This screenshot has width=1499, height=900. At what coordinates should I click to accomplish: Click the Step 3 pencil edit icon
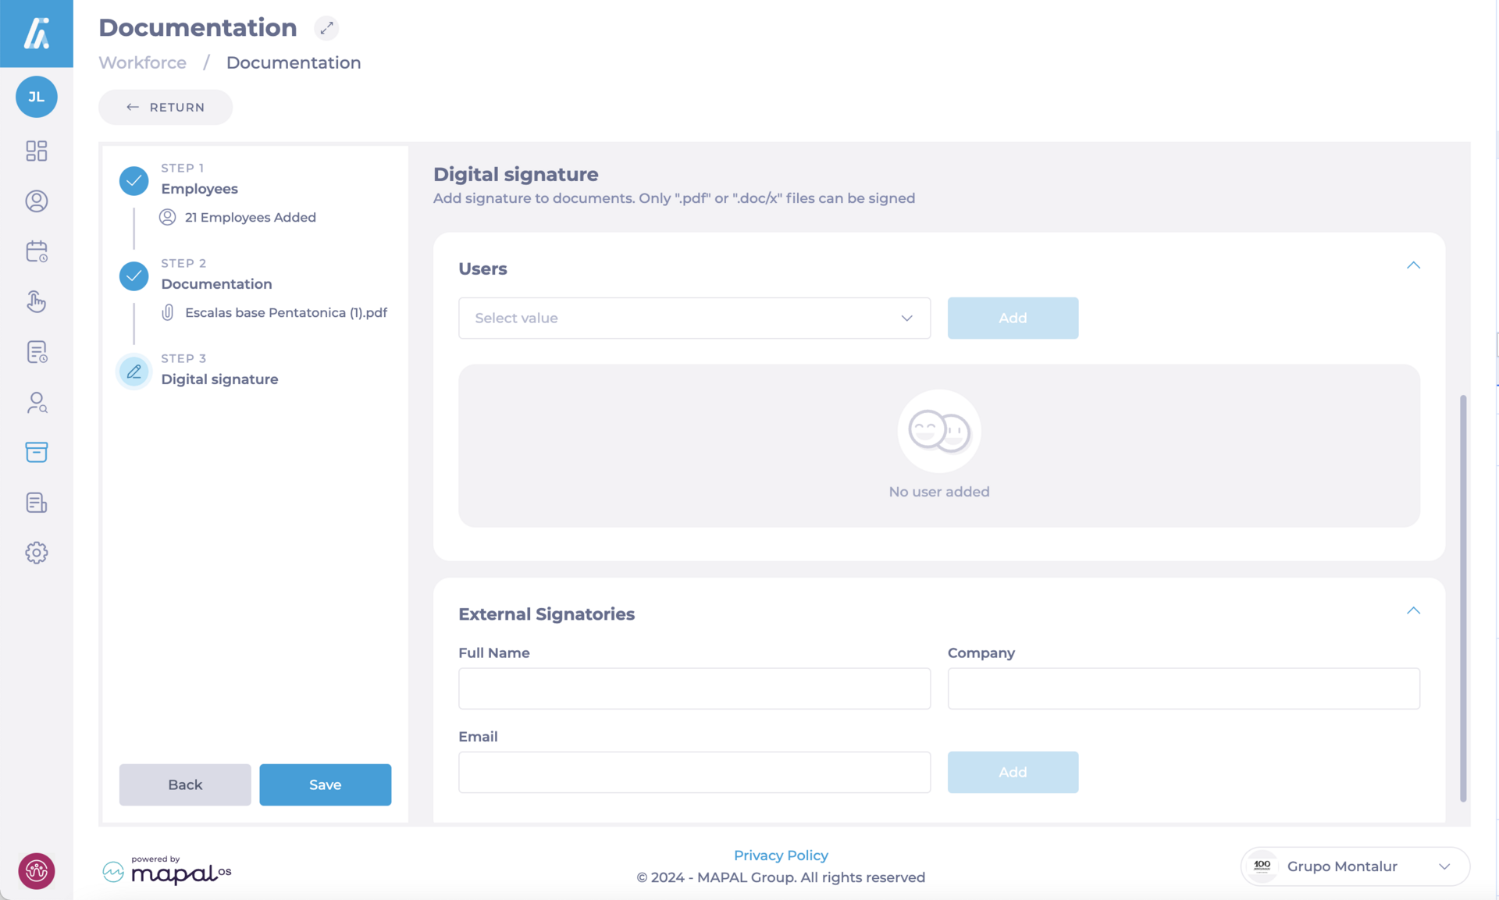(x=134, y=372)
